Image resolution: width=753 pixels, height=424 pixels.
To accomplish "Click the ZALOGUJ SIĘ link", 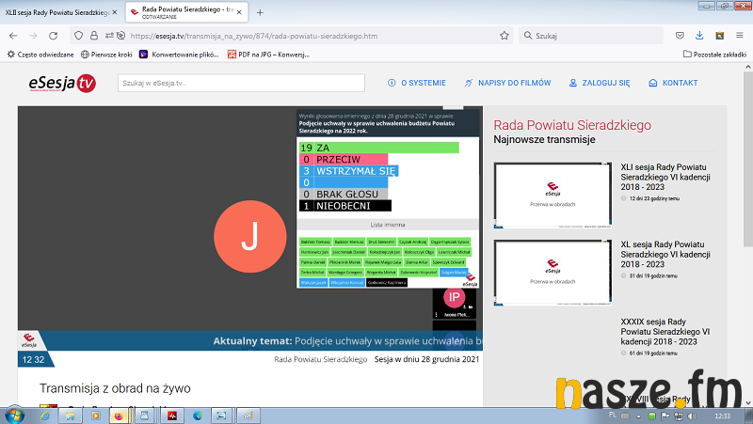I will click(599, 83).
